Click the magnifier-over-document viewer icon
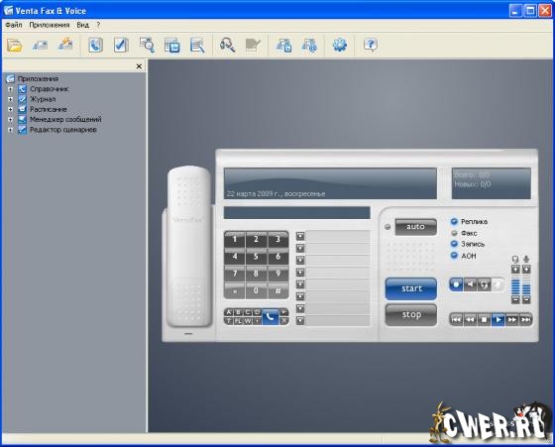 pos(147,46)
